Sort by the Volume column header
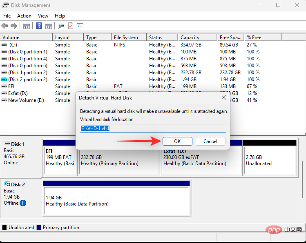The height and width of the screenshot is (243, 306). point(26,38)
